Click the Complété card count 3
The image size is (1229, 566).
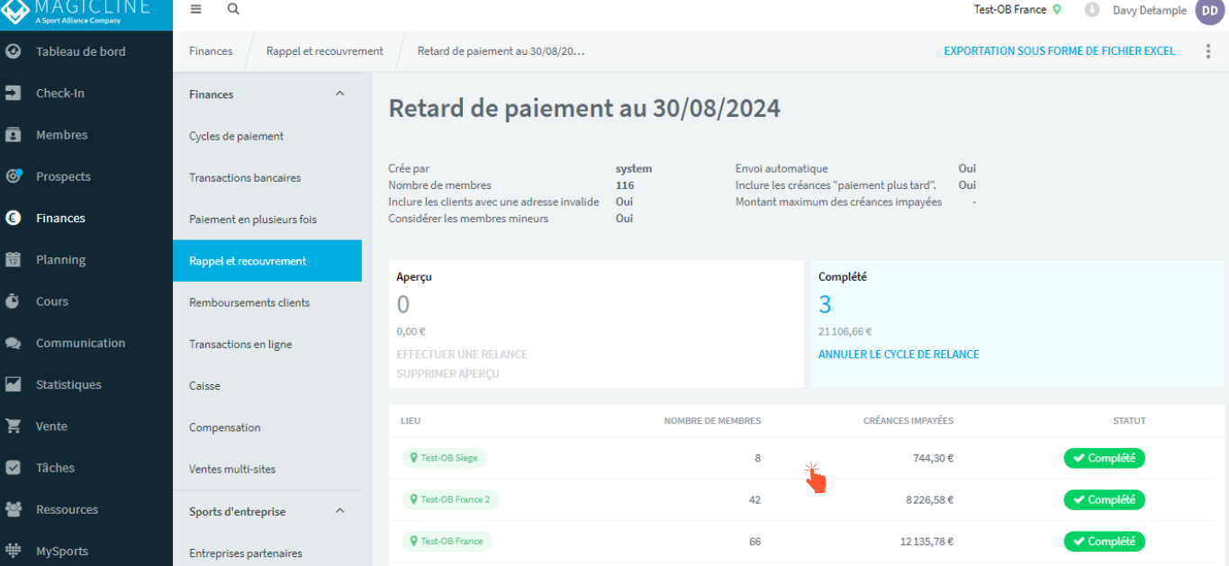(x=825, y=304)
